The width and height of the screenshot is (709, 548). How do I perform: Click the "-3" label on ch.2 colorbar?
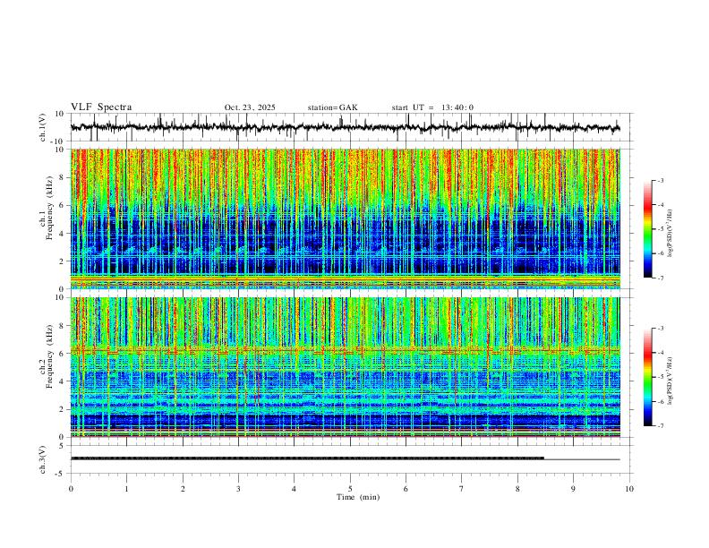click(660, 329)
